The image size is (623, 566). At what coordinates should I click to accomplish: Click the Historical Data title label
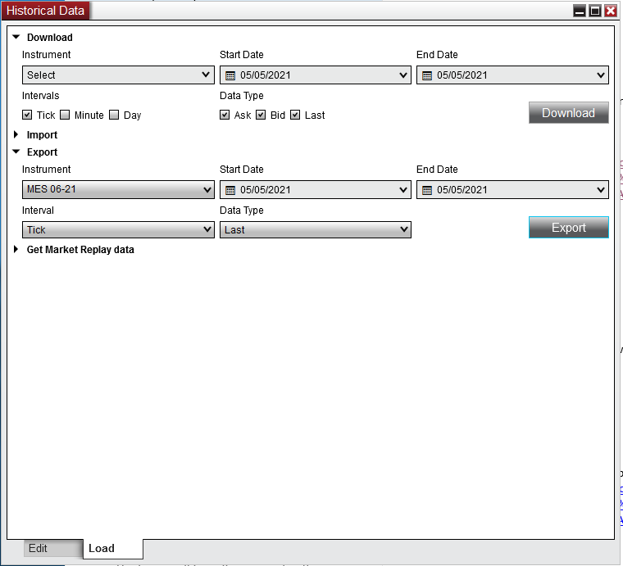tap(45, 11)
